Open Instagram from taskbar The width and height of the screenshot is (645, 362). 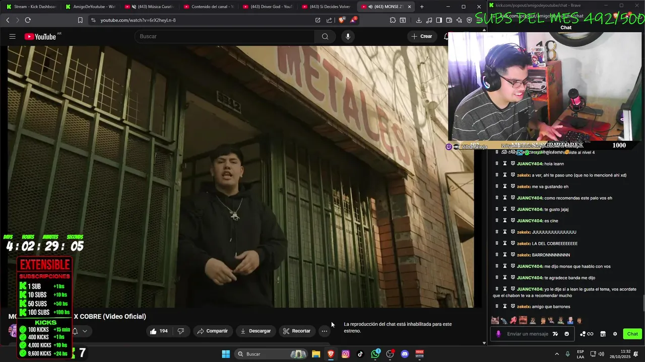click(x=346, y=354)
